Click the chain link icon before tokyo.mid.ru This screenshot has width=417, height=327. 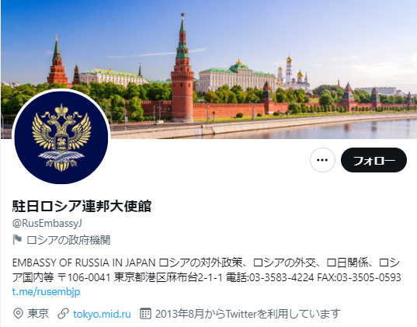point(64,314)
